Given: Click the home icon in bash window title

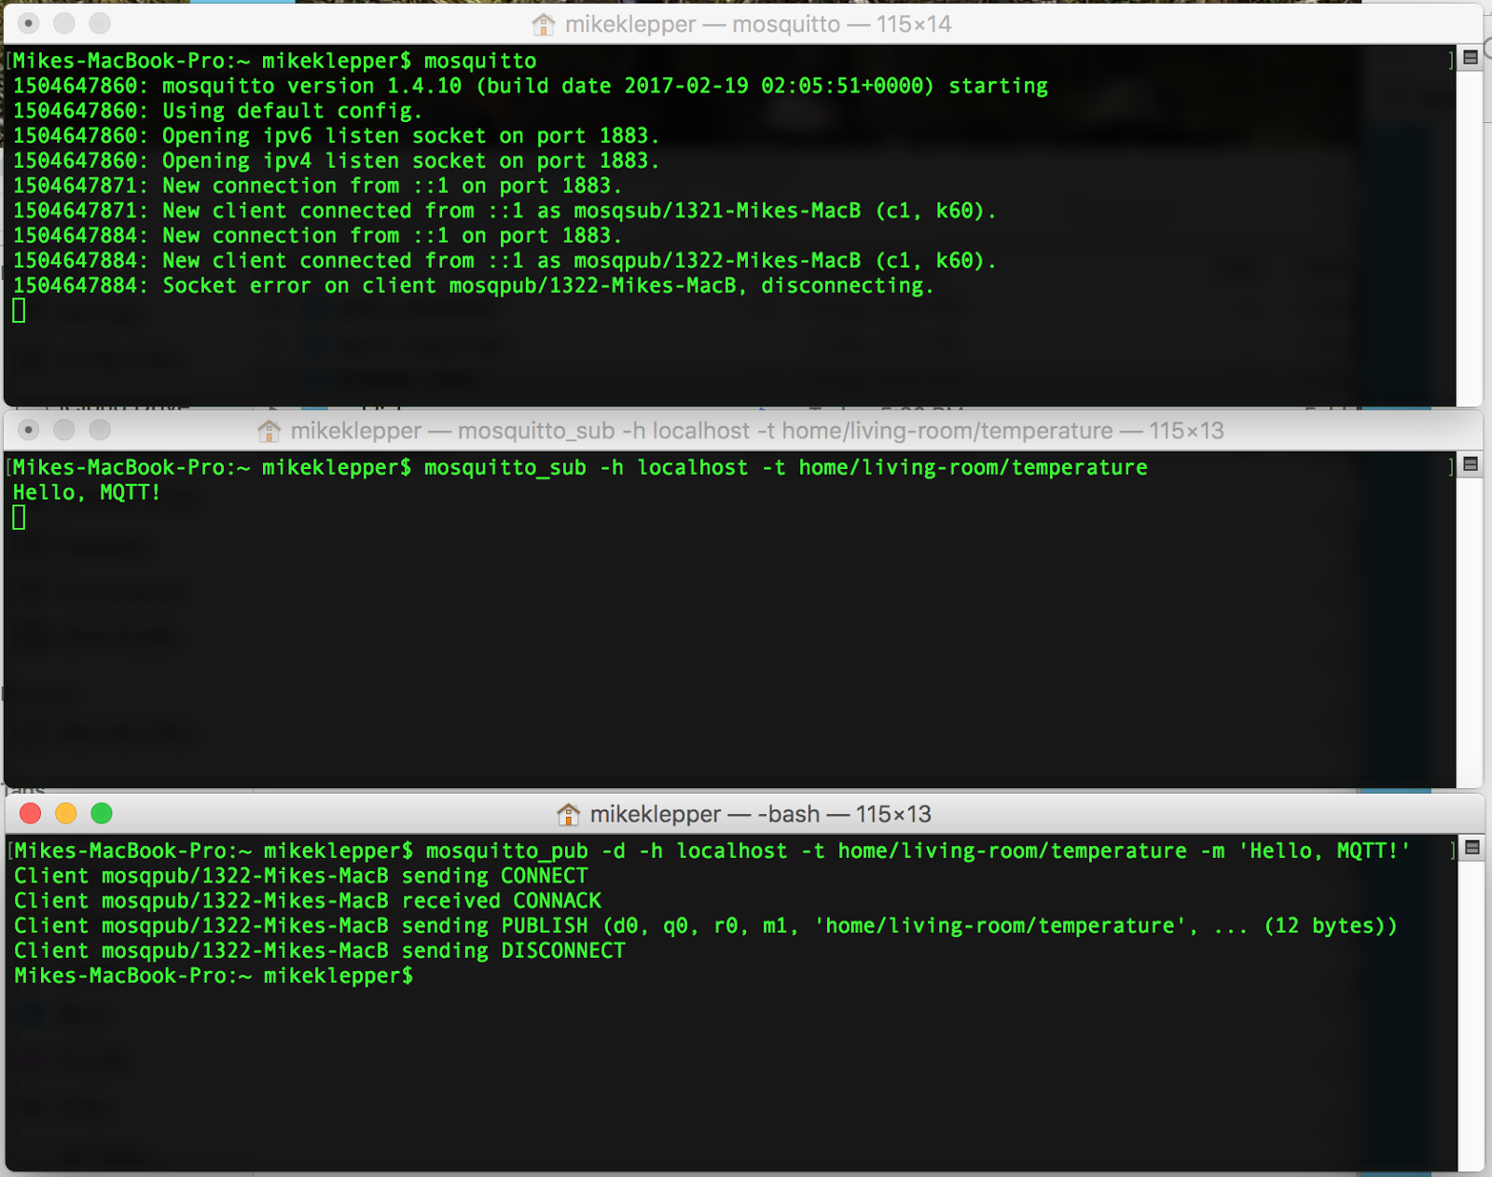Looking at the screenshot, I should [568, 814].
